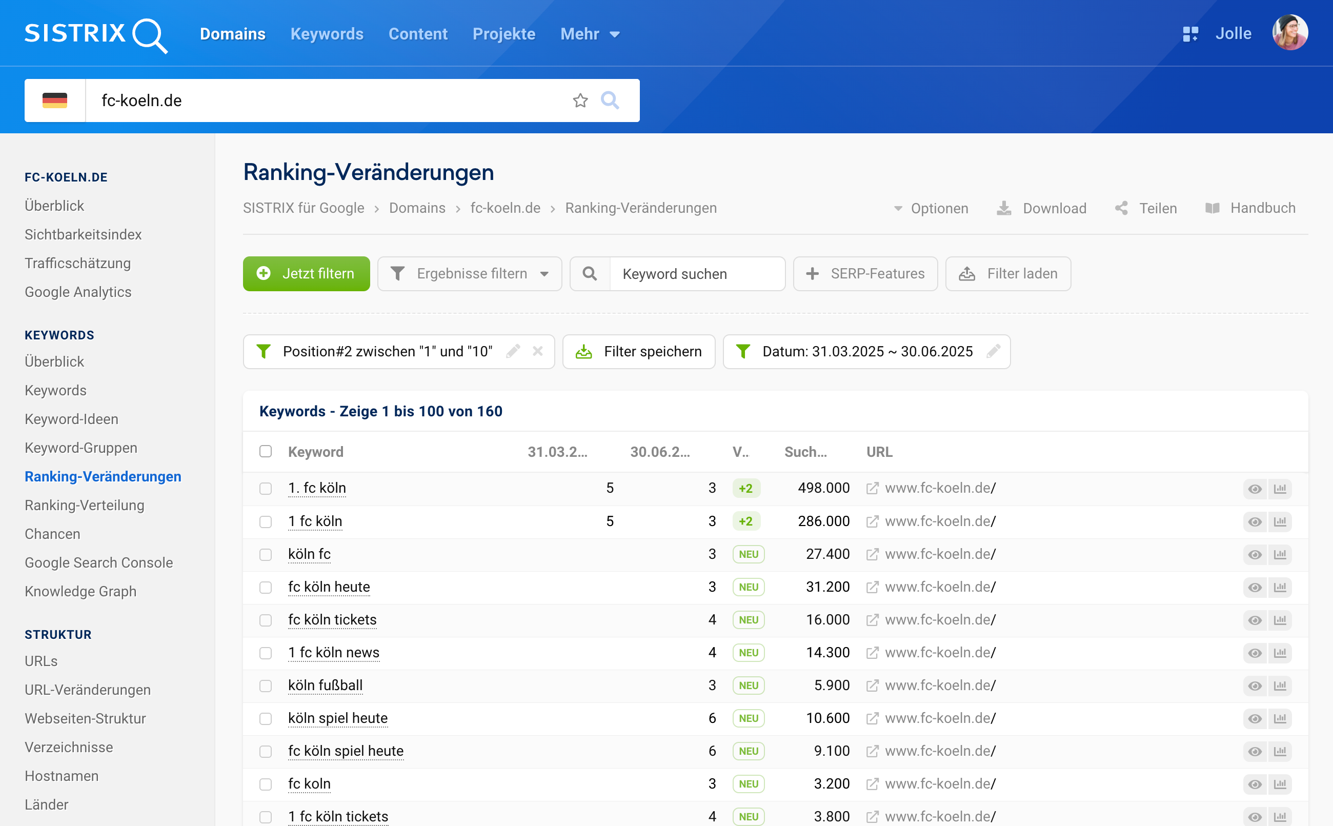Expand the Mehr dropdown menu
1333x826 pixels.
[590, 34]
